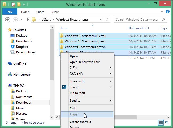Click navigation pane scroll down arrow
Image resolution: width=173 pixels, height=128 pixels.
[x=52, y=117]
